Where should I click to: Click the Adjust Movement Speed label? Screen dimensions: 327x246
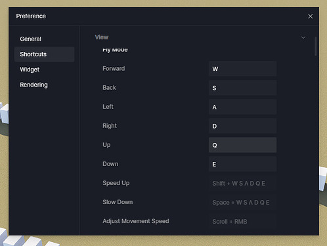[136, 221]
